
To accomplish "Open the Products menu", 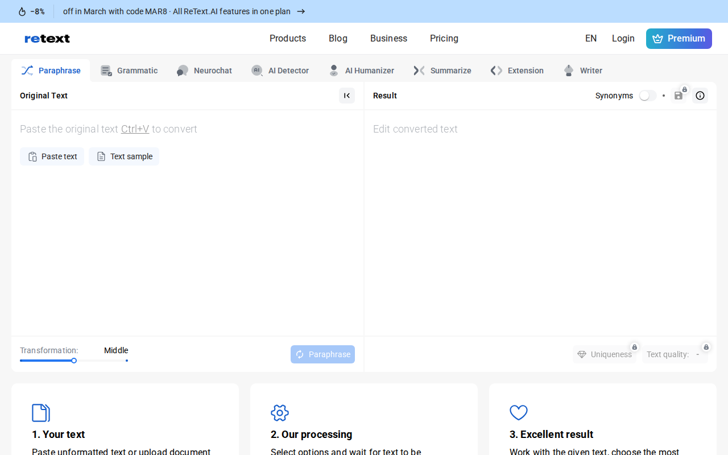I will coord(288,39).
